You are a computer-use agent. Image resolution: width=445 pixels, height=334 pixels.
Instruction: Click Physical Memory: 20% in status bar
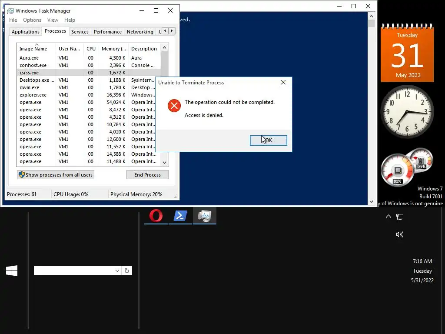136,194
